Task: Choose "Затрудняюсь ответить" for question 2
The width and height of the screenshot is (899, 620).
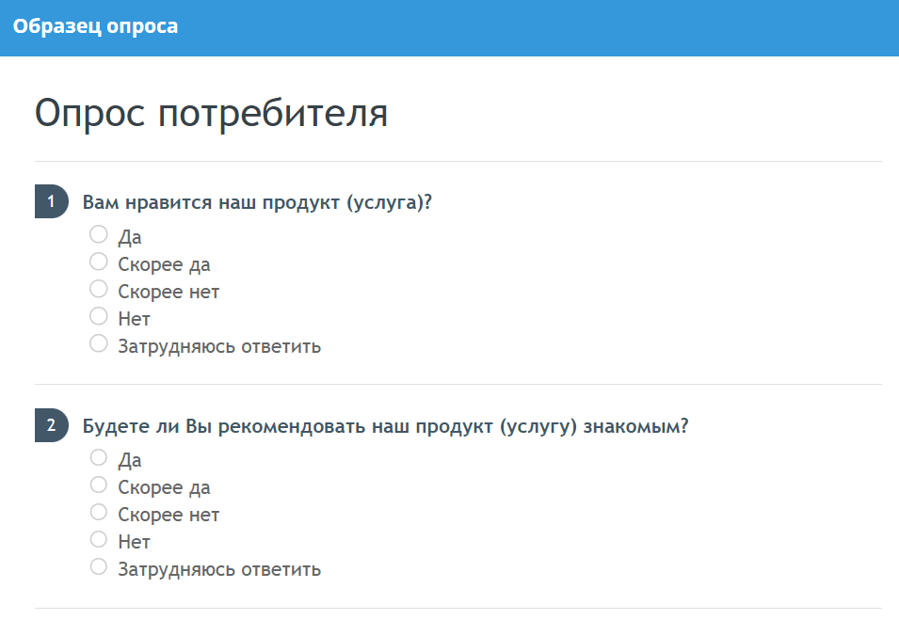Action: [98, 566]
